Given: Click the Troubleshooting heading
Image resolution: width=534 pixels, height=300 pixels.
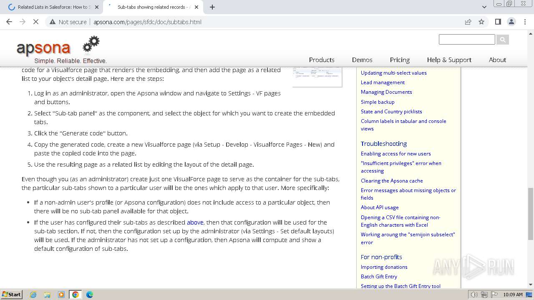Looking at the screenshot, I should pos(384,143).
